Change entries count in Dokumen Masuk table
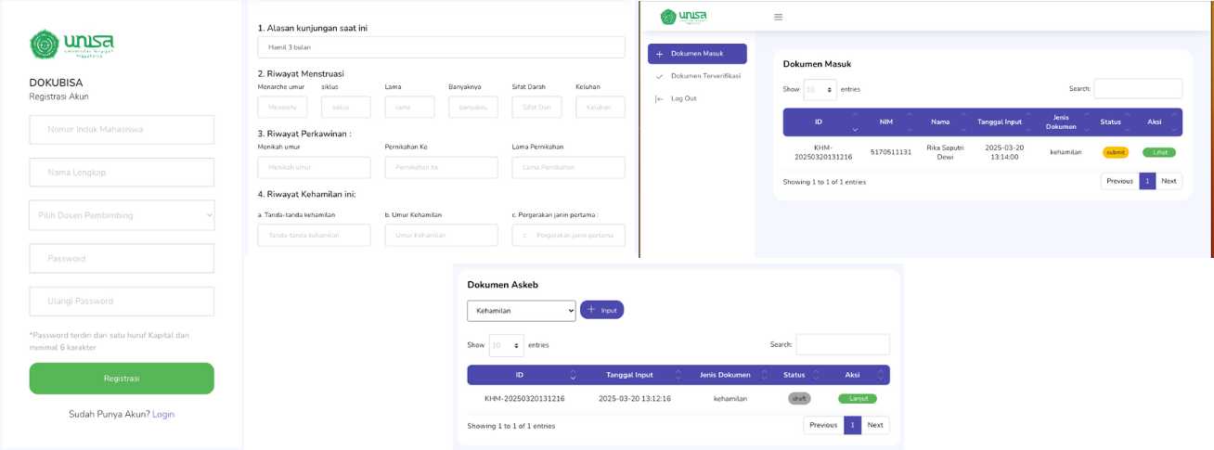This screenshot has height=450, width=1214. (x=820, y=90)
